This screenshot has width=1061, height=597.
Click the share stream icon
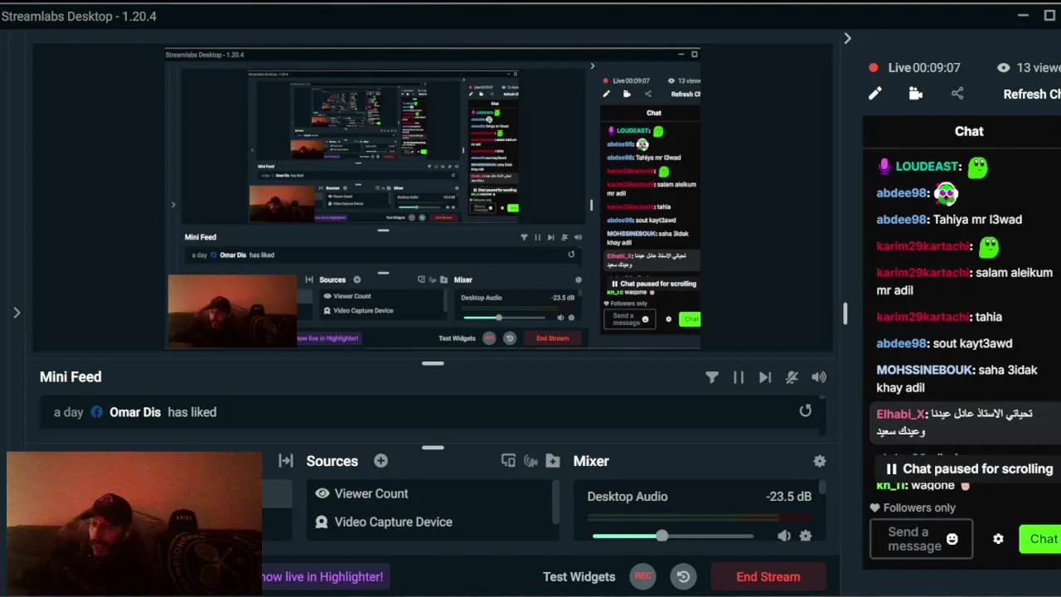pos(957,94)
